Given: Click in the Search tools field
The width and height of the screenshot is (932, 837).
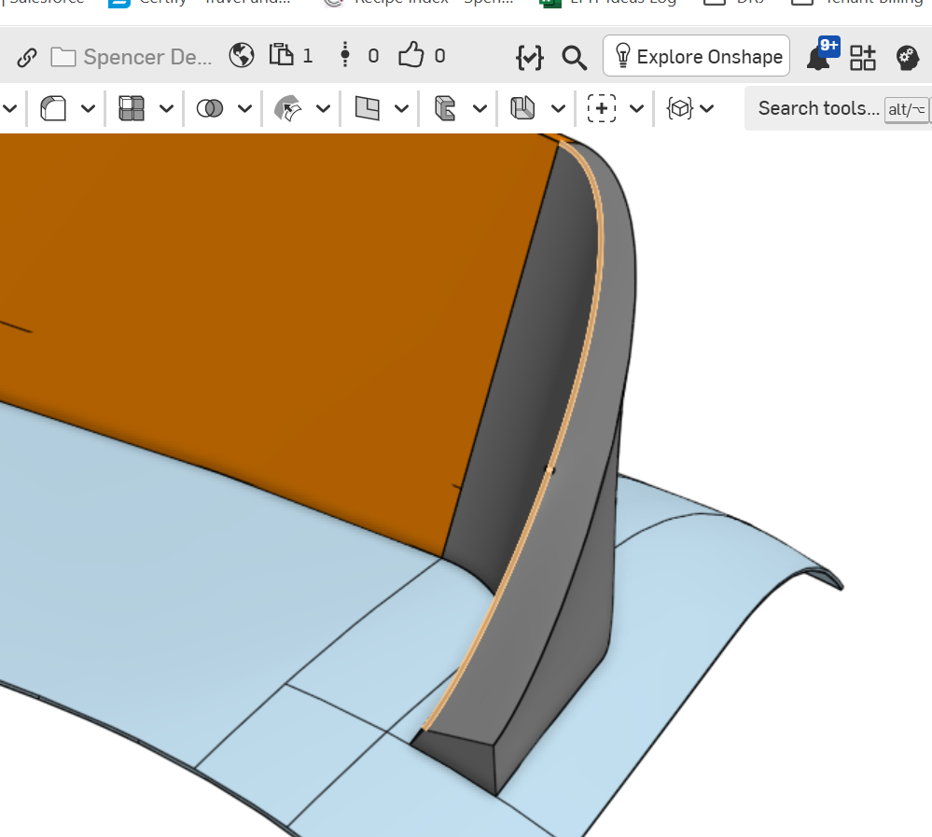Looking at the screenshot, I should tap(817, 108).
